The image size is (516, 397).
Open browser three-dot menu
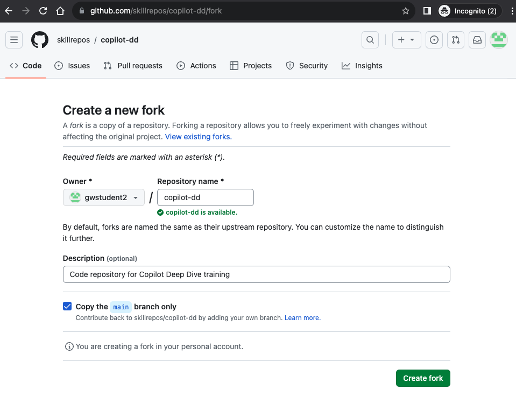[x=512, y=11]
